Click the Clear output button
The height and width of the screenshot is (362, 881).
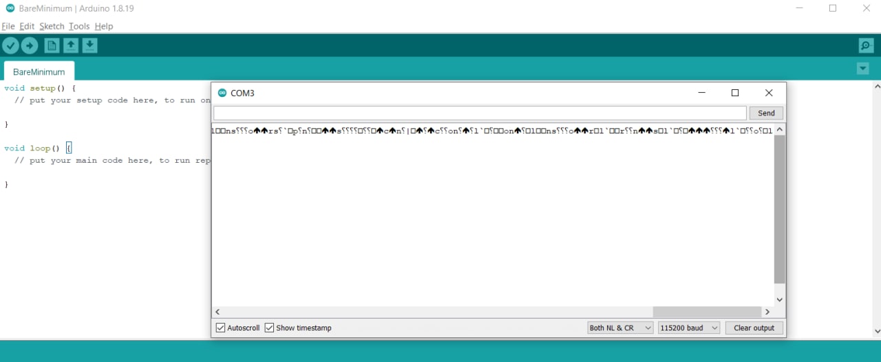(x=754, y=328)
